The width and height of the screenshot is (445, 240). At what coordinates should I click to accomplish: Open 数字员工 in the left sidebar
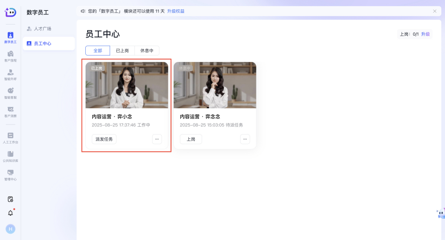click(x=10, y=37)
